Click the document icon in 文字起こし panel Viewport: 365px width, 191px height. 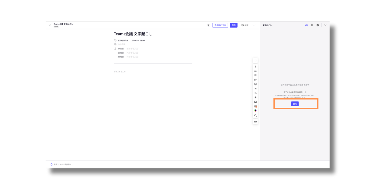tap(312, 25)
